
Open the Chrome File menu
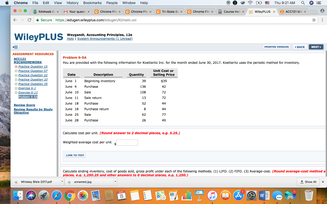pyautogui.click(x=35, y=3)
